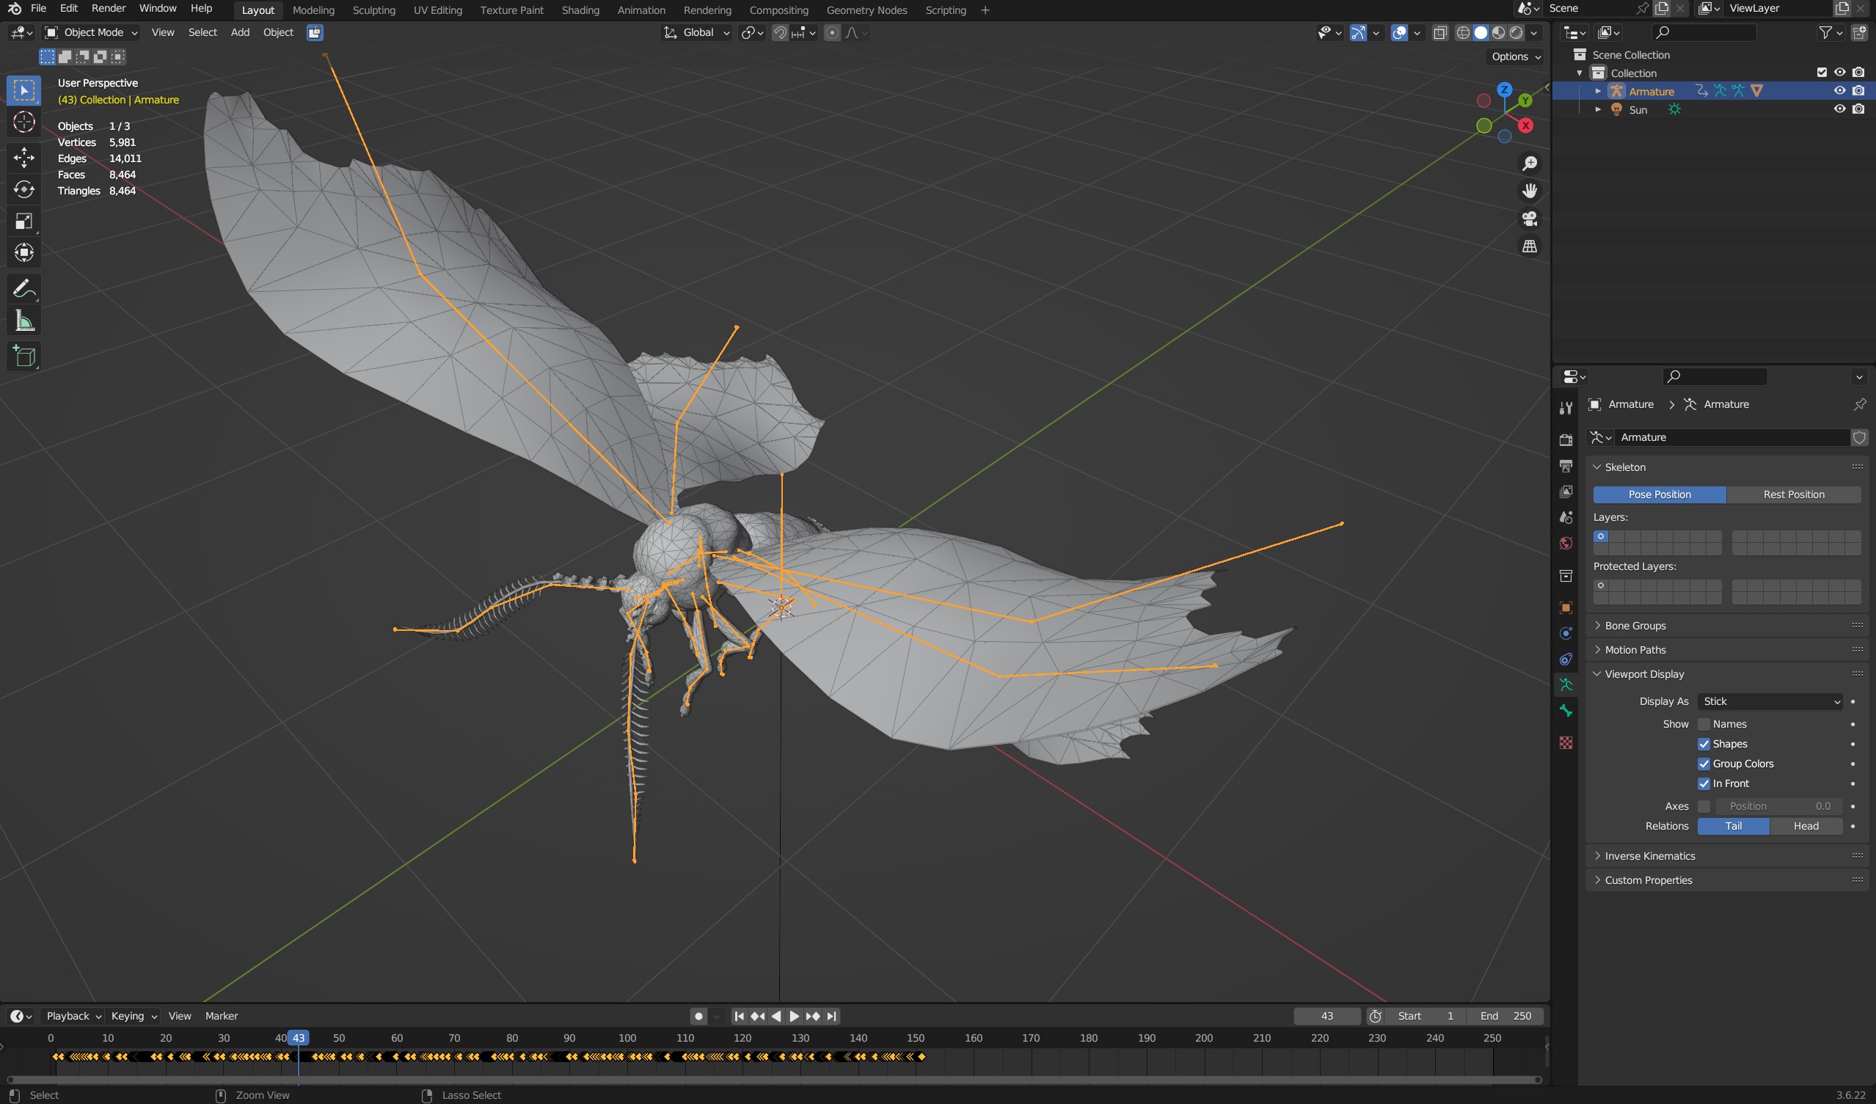Switch to the Sculpting workspace tab
Screen dimensions: 1876x1104
tap(373, 10)
